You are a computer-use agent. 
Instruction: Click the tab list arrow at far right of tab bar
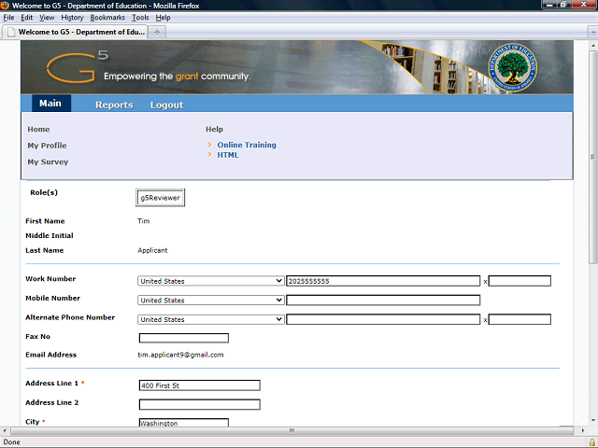pos(591,31)
